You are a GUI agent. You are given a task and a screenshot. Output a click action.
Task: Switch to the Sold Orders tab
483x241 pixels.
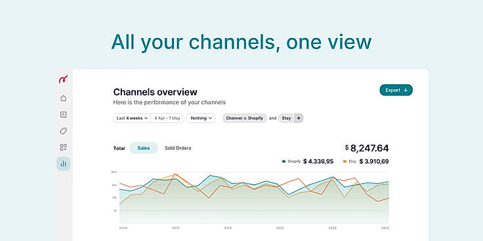point(178,148)
